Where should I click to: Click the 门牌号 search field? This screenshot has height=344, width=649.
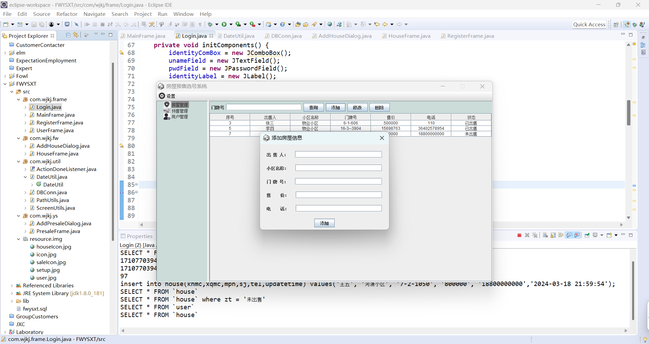(x=264, y=107)
